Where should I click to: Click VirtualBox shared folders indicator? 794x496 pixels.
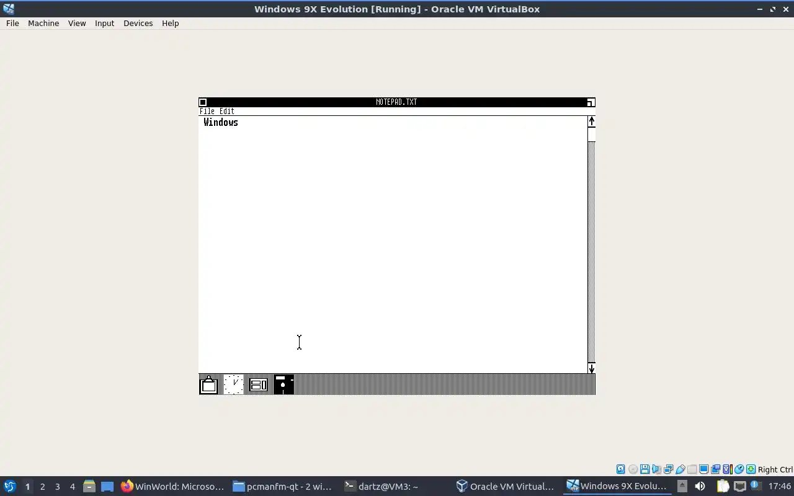[x=692, y=469]
